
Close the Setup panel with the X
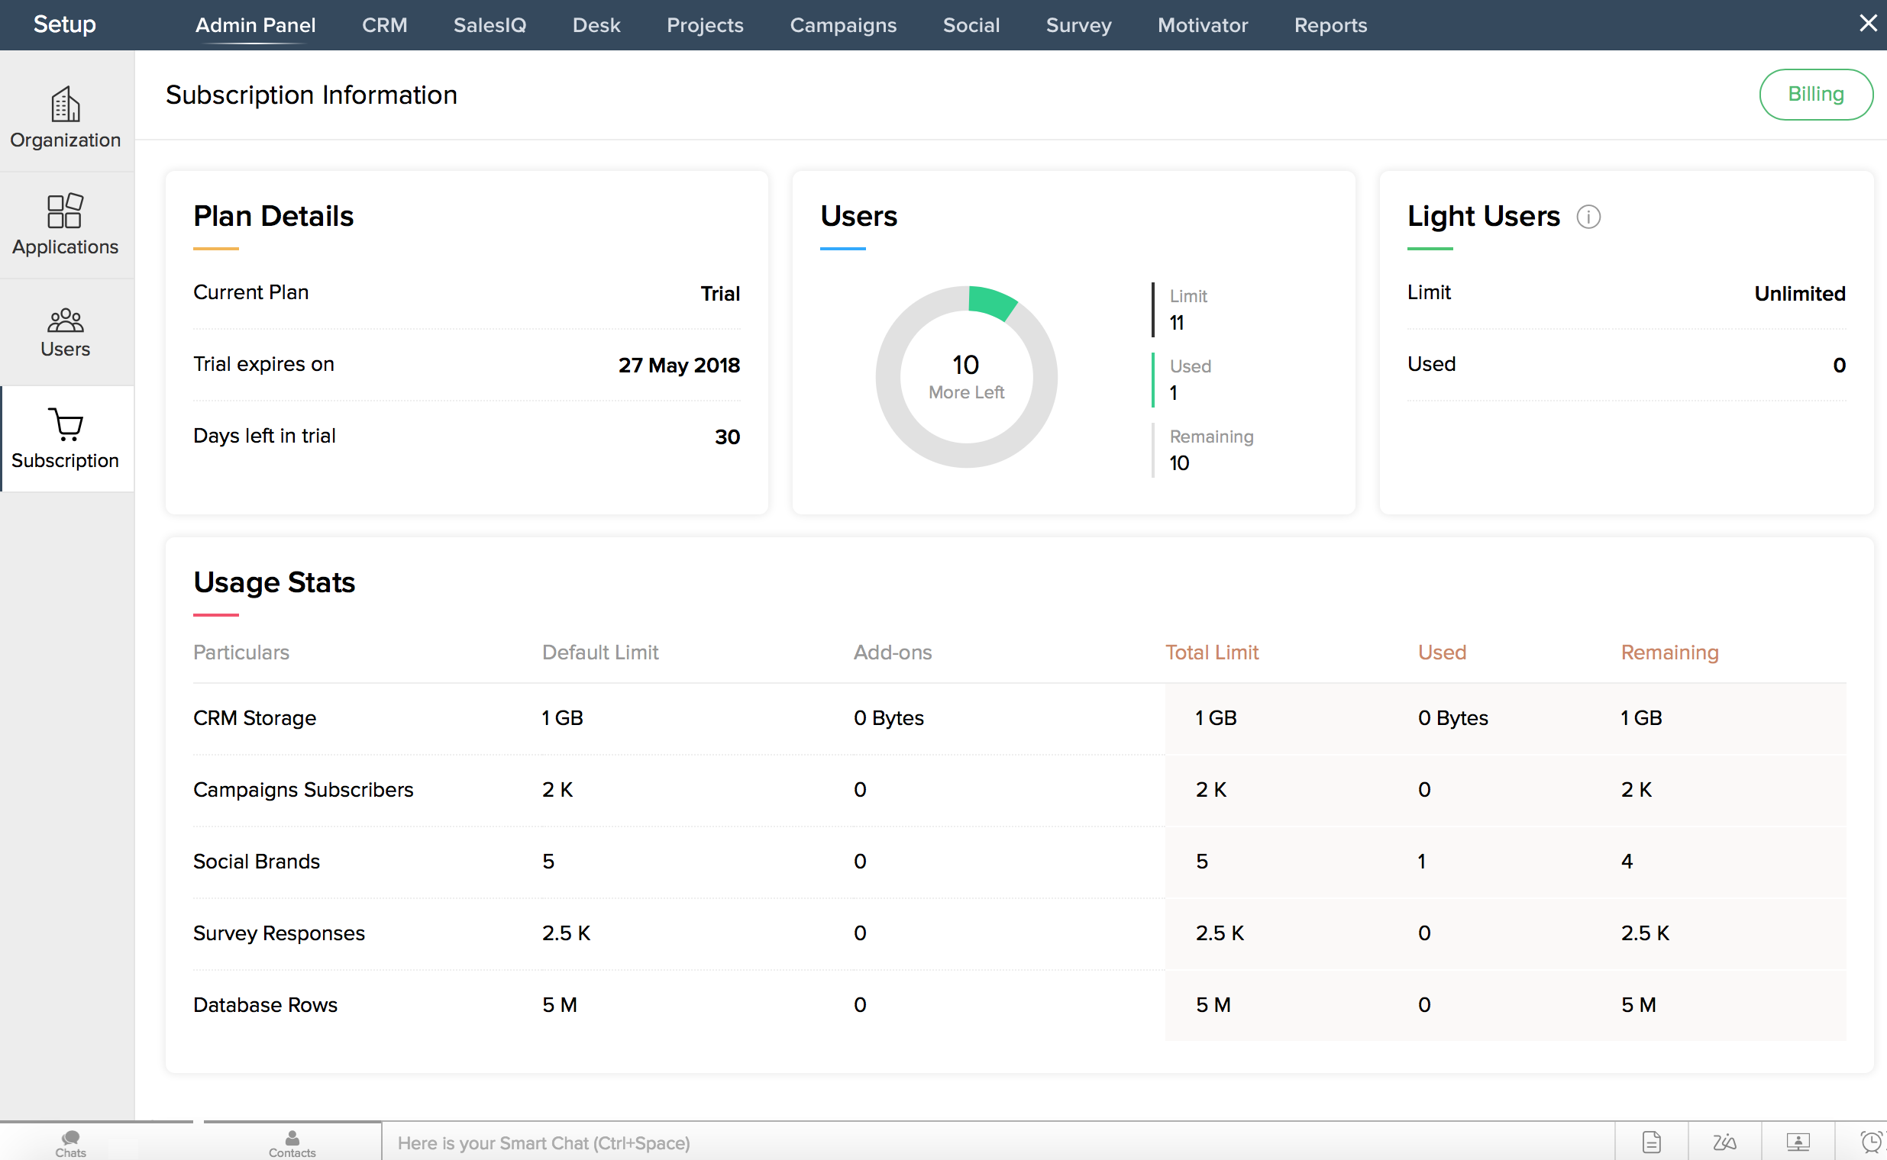1868,24
